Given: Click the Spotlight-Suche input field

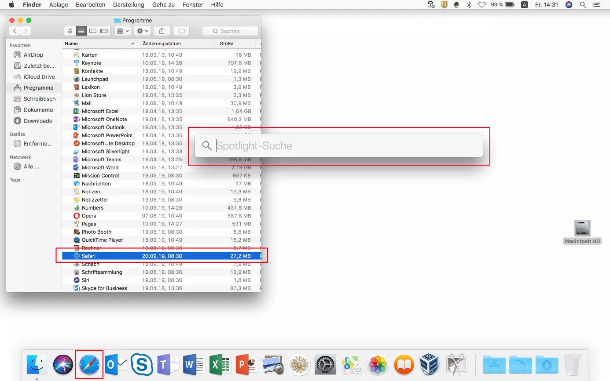Looking at the screenshot, I should (x=339, y=145).
